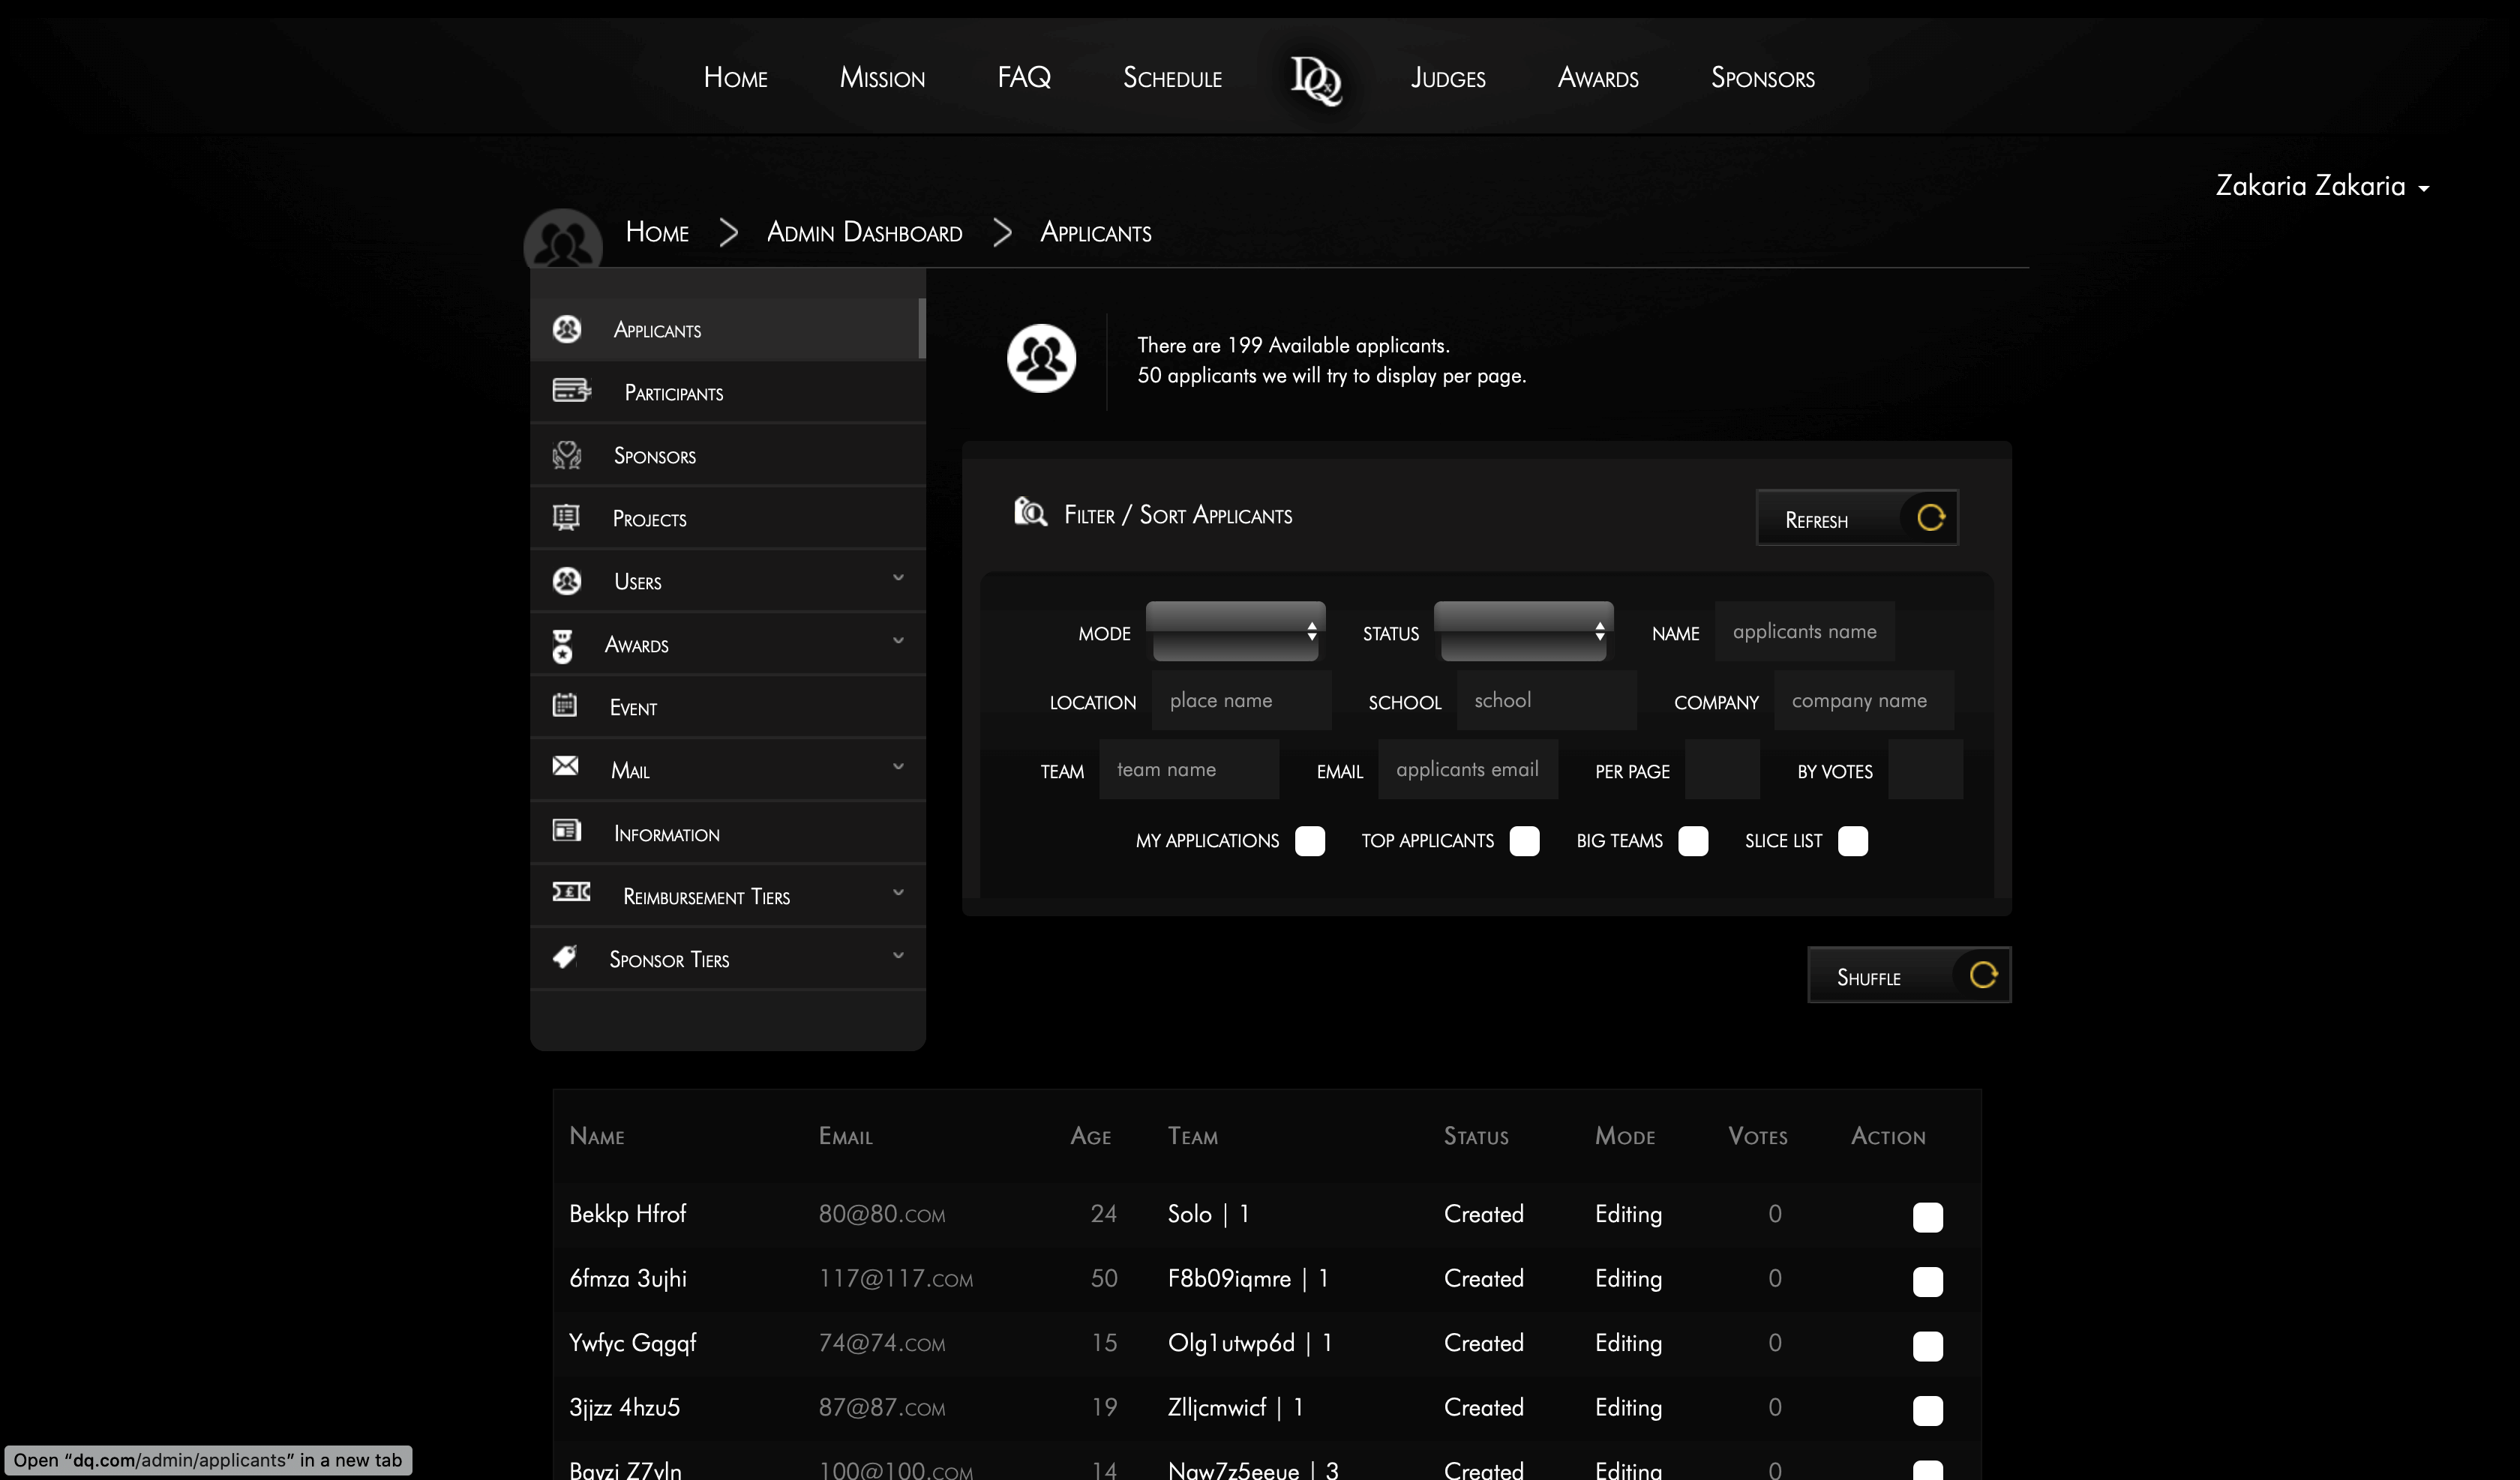Click the 80@80.com email cell
Screen dimensions: 2520x1480
coord(882,1214)
